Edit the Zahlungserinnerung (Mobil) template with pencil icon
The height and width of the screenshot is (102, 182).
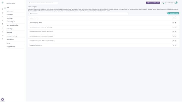point(176,23)
